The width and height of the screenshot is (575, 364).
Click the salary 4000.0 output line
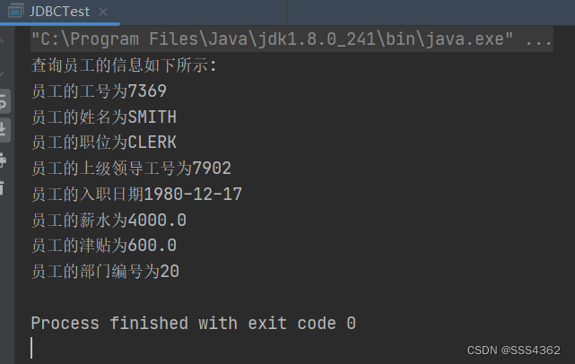109,220
